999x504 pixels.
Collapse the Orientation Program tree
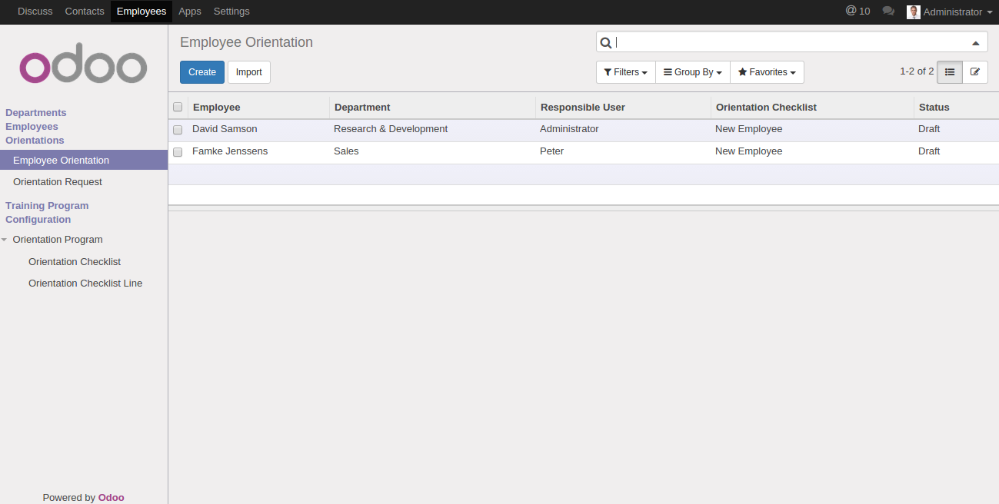tap(5, 240)
